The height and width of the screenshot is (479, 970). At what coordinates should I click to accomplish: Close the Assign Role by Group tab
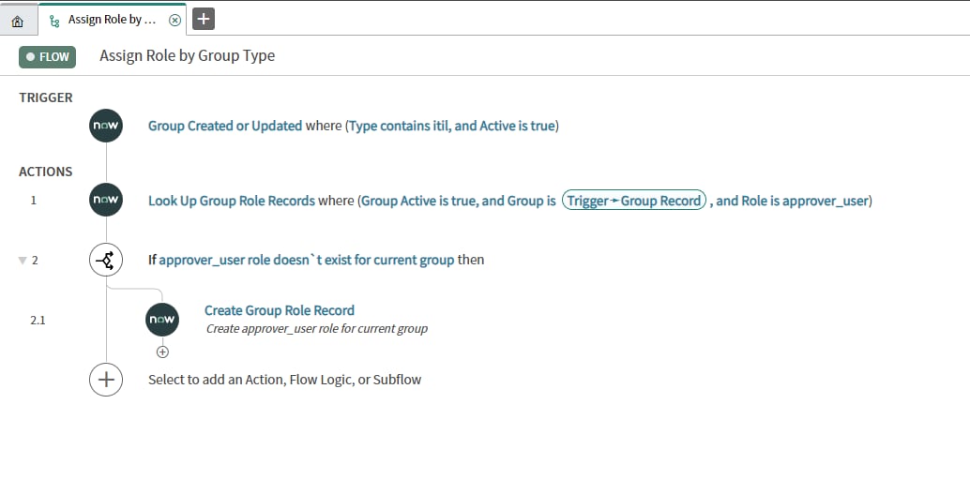click(x=174, y=20)
